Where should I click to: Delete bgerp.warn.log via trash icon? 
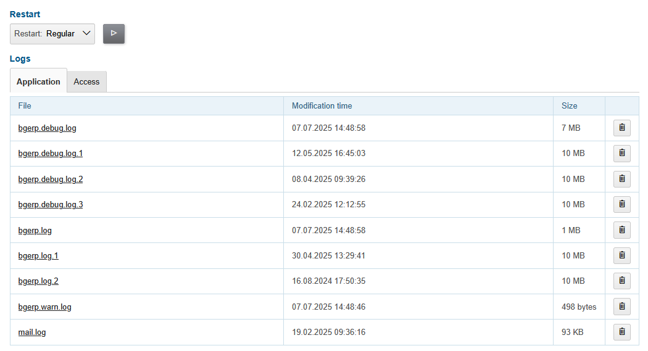coord(621,307)
